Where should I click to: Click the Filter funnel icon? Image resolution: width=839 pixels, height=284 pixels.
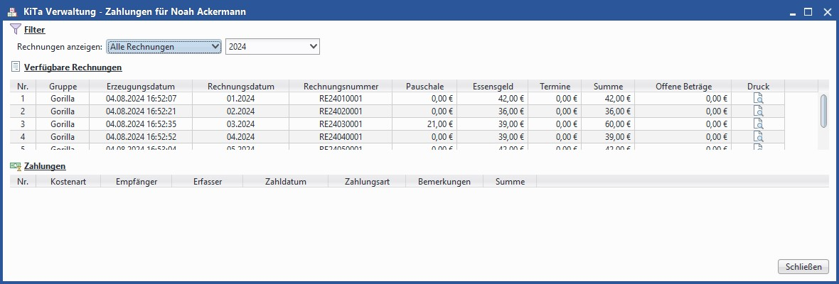16,30
